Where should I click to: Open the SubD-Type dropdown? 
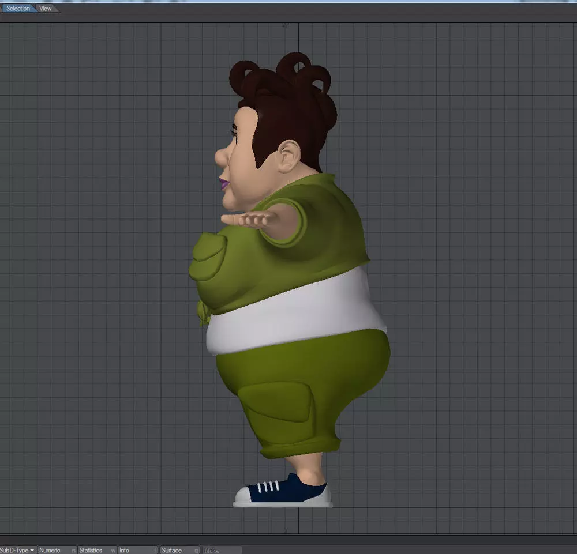click(18, 550)
